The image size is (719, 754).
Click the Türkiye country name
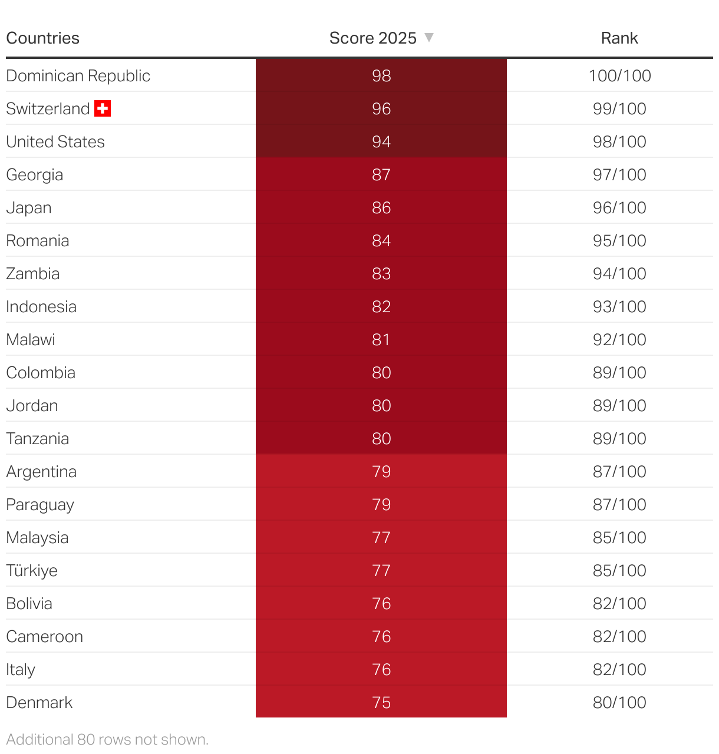point(32,571)
